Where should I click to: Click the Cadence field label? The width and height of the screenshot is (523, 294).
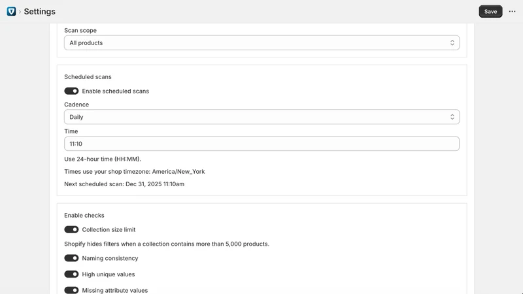(76, 105)
